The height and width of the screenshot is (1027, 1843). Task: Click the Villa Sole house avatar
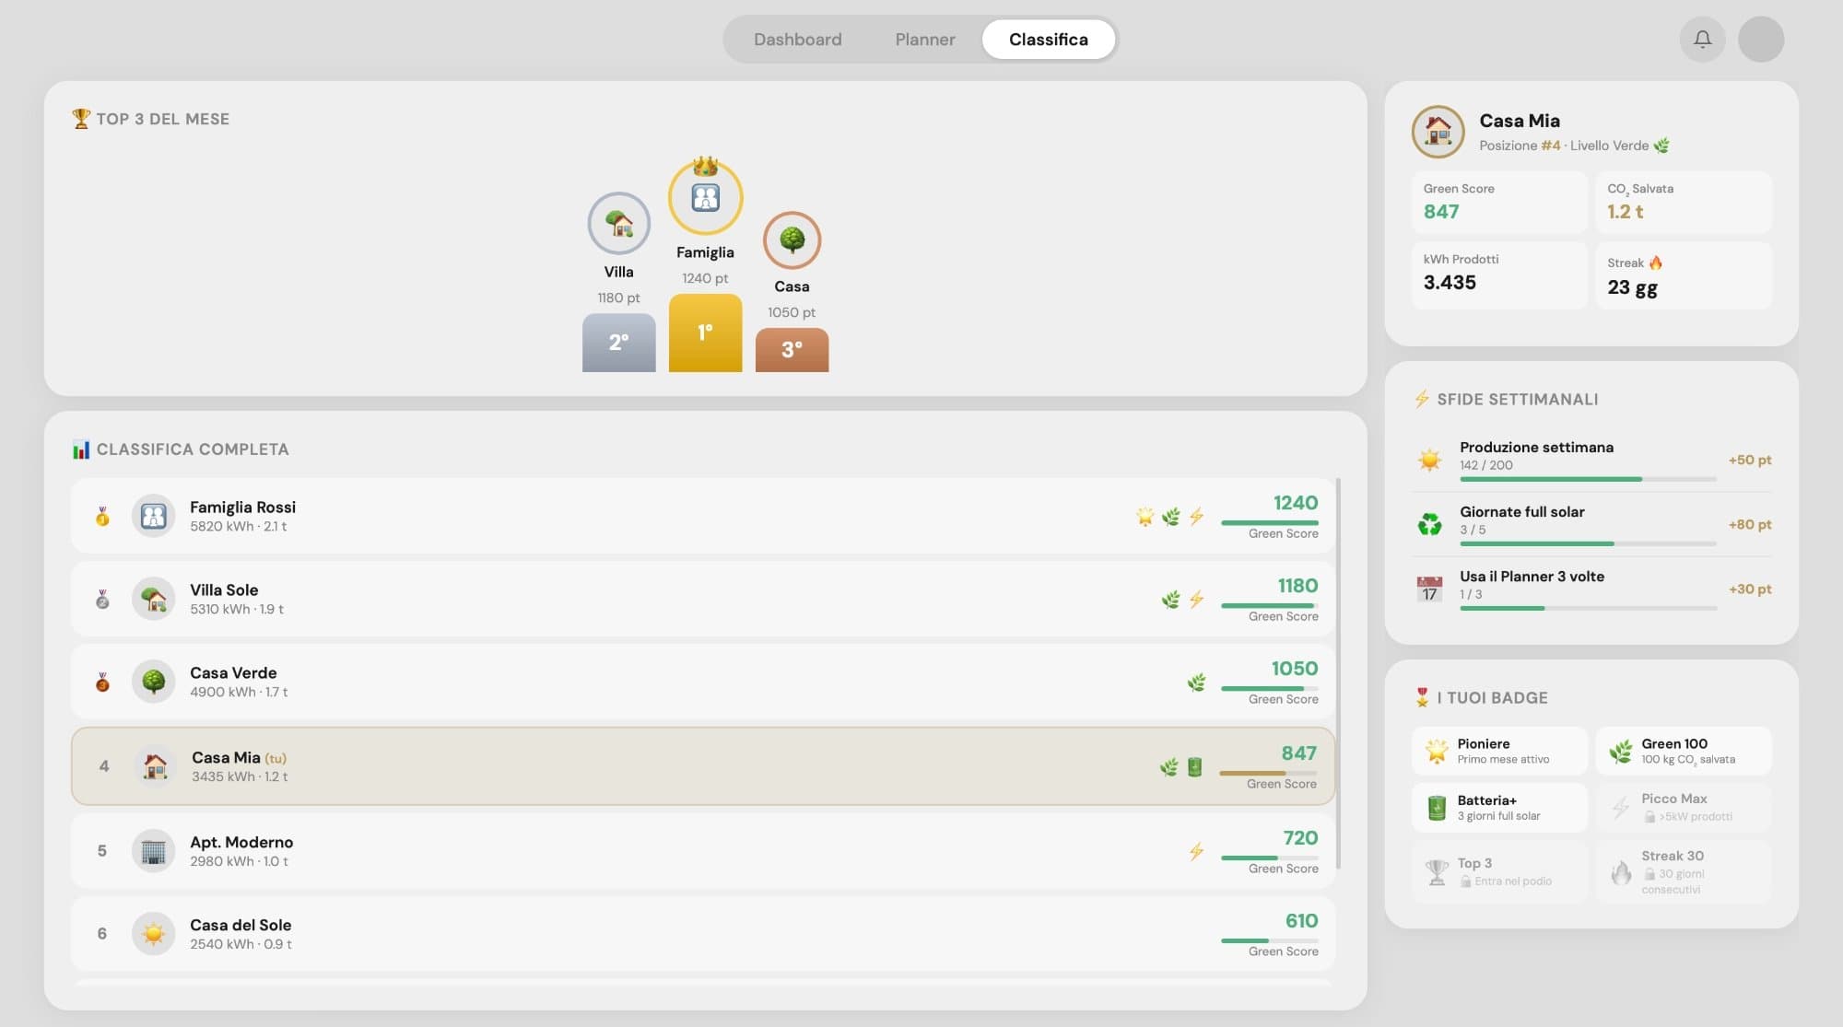pyautogui.click(x=153, y=599)
